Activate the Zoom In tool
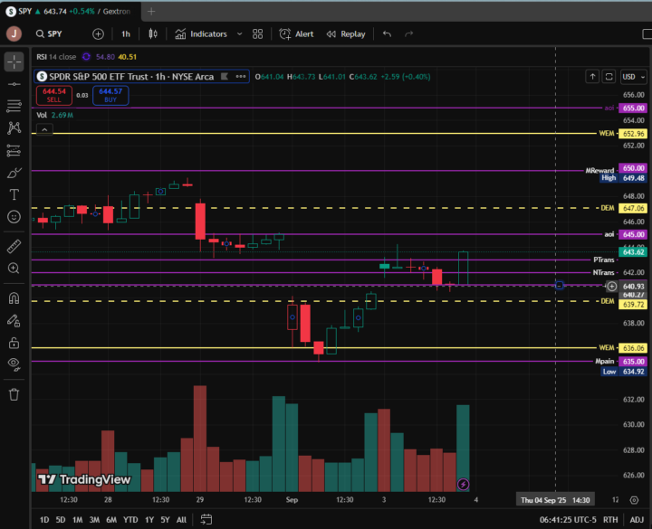 click(x=14, y=269)
